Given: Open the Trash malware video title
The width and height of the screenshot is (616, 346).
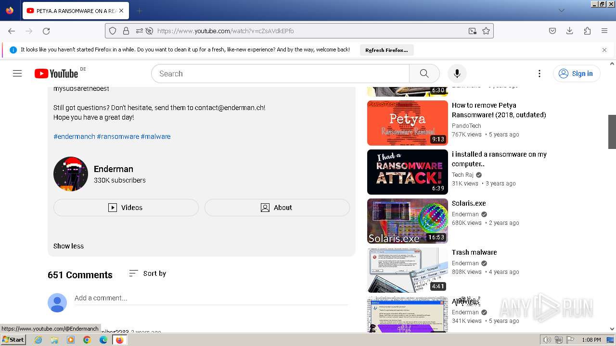Looking at the screenshot, I should pyautogui.click(x=474, y=252).
